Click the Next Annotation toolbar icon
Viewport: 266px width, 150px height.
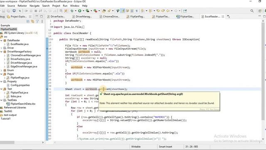click(143, 11)
